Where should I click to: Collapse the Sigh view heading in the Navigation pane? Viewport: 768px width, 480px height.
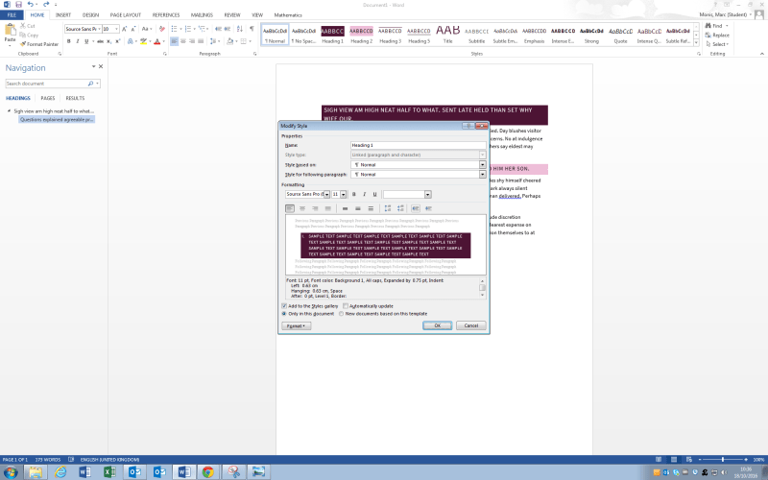[x=9, y=111]
